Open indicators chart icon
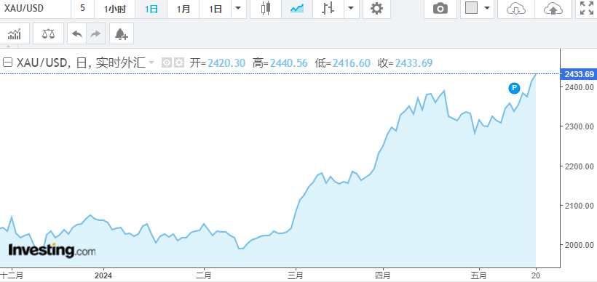 pos(14,34)
